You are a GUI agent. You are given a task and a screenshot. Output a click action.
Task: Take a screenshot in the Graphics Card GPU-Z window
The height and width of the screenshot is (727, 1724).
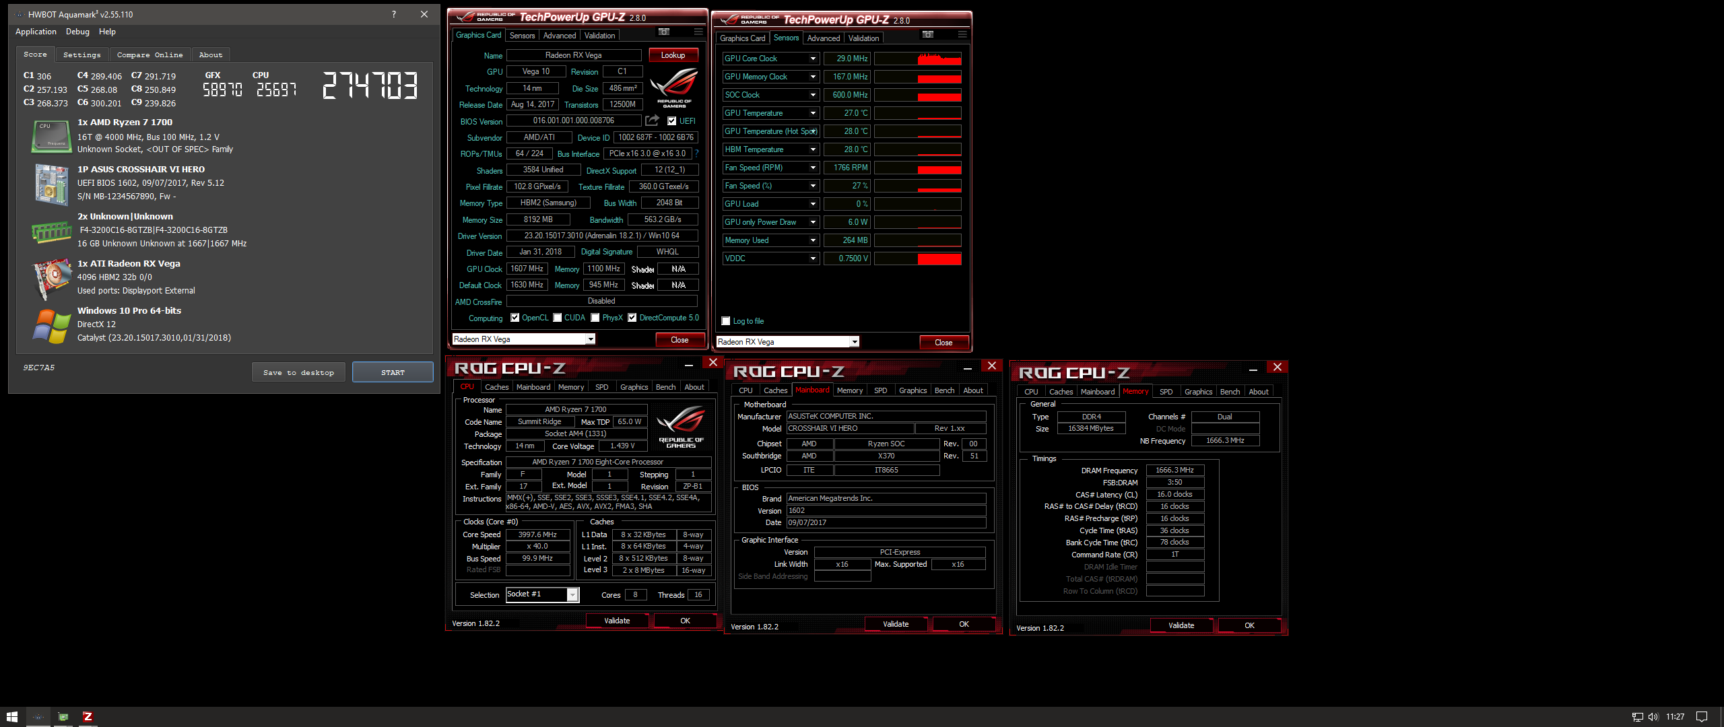(664, 32)
